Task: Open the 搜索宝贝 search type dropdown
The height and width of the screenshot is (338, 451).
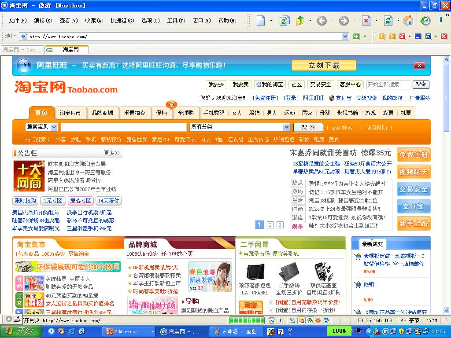Action: 54,127
